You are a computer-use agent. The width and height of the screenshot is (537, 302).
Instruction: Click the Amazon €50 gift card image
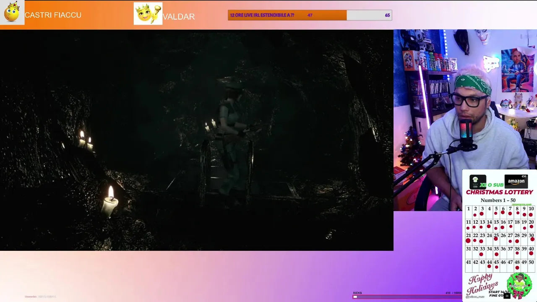click(516, 181)
